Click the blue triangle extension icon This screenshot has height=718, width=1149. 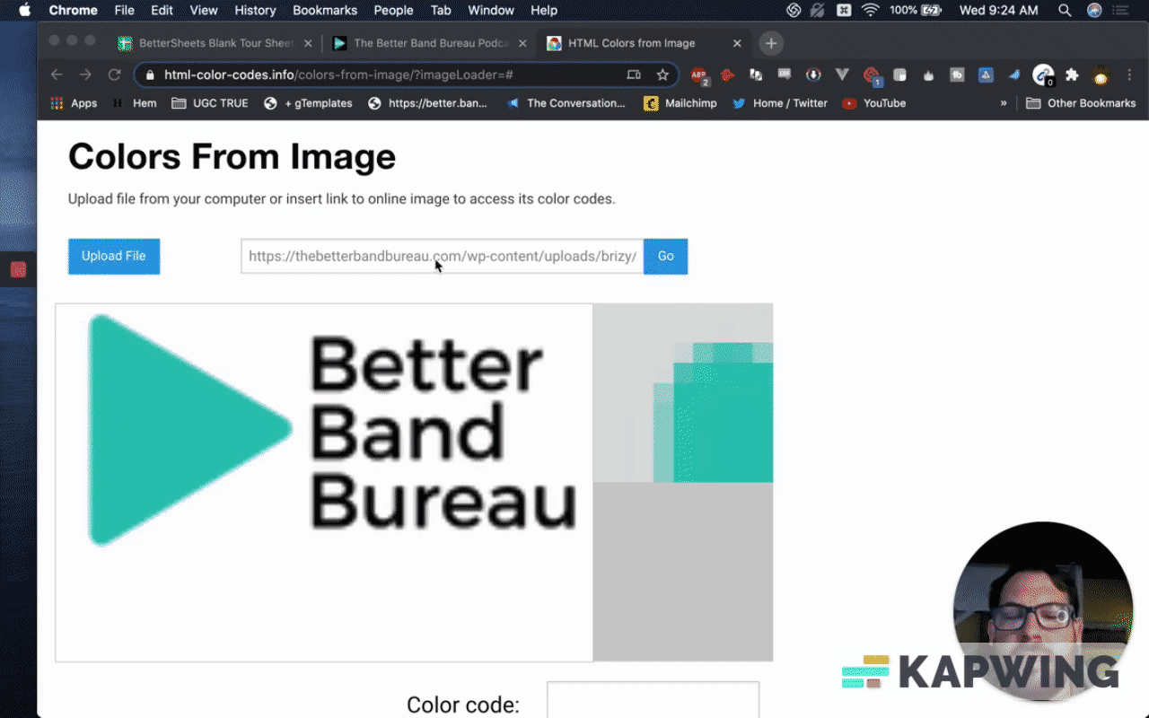[985, 75]
